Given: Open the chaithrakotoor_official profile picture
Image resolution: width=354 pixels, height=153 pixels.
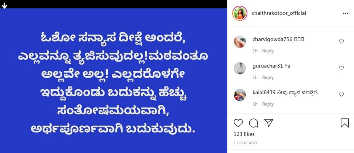Looking at the screenshot, I should pos(240,13).
